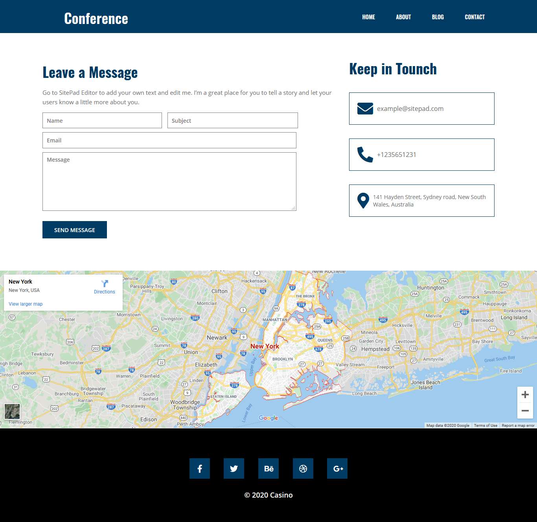The width and height of the screenshot is (537, 522).
Task: Open the Google Plus social icon
Action: [x=337, y=469]
